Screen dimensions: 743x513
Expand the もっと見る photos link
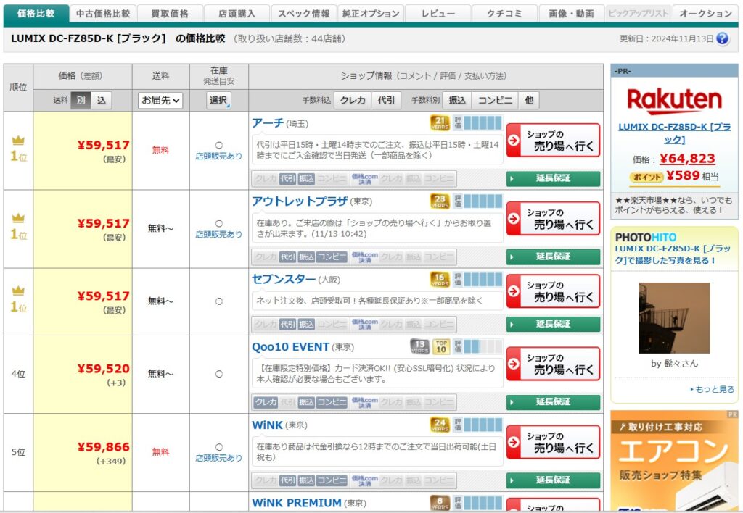coord(712,389)
